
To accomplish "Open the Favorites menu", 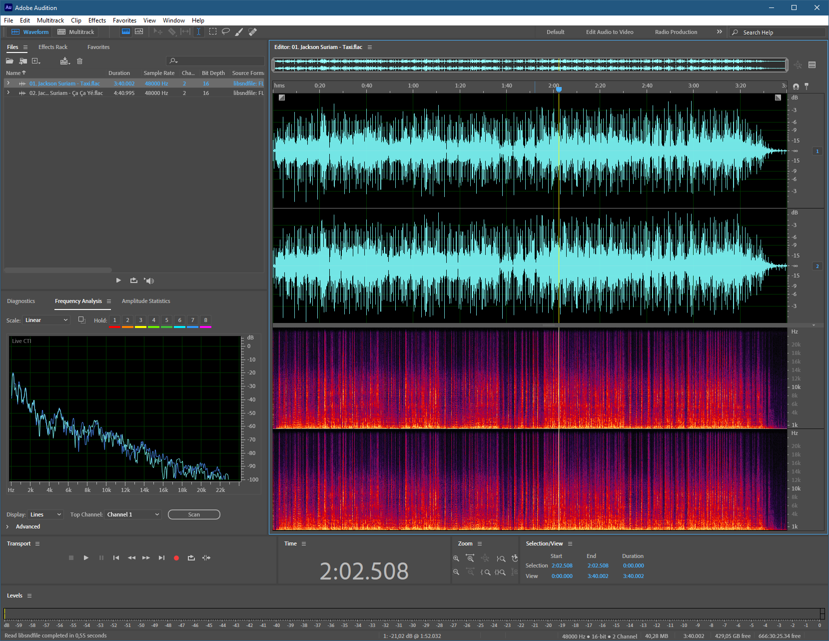I will pyautogui.click(x=124, y=20).
